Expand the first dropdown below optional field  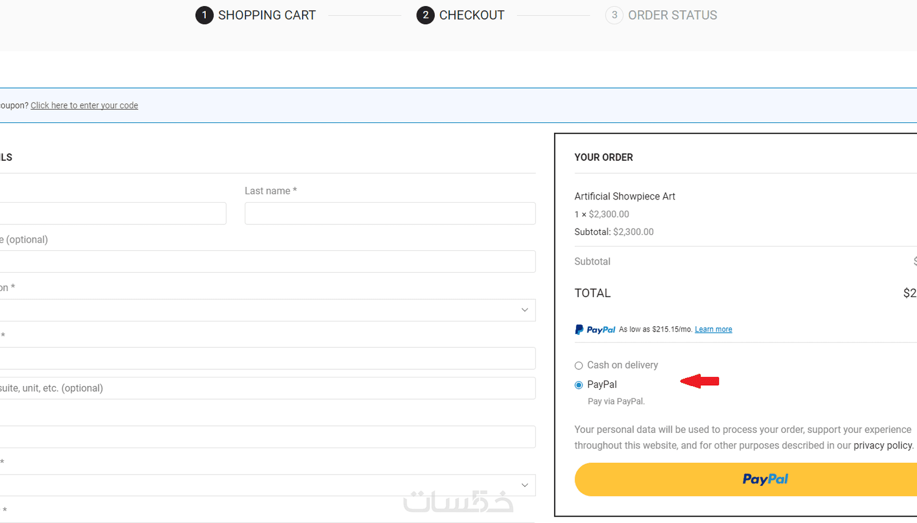tap(524, 310)
